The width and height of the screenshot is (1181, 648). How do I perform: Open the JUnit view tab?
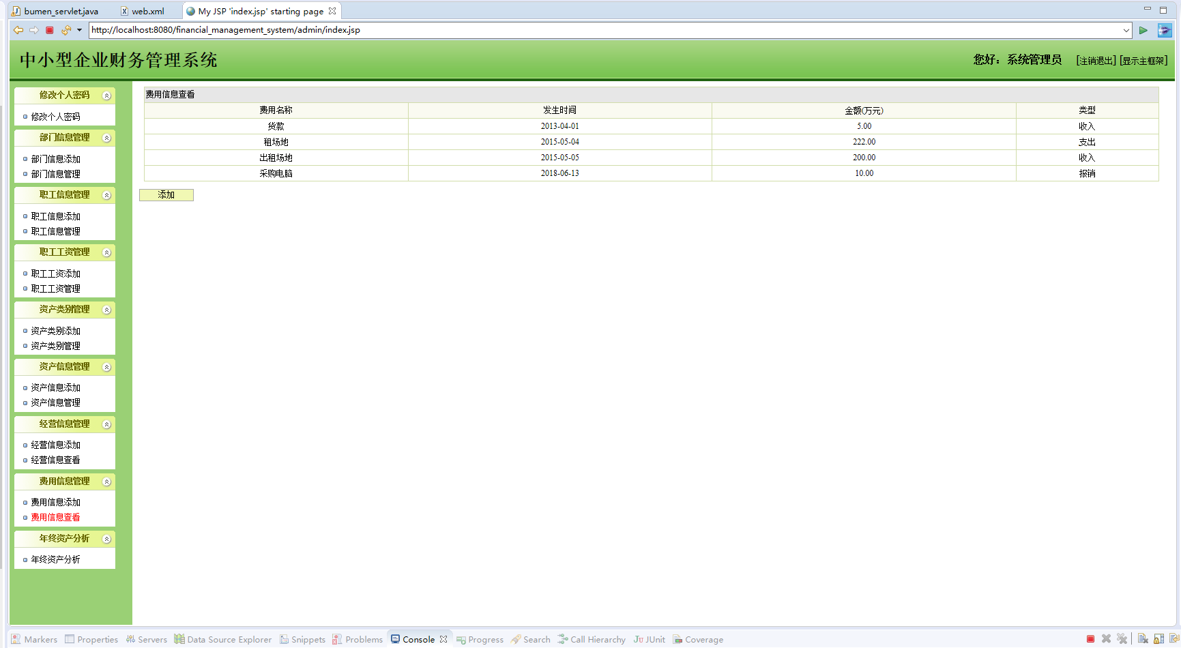[x=650, y=639]
